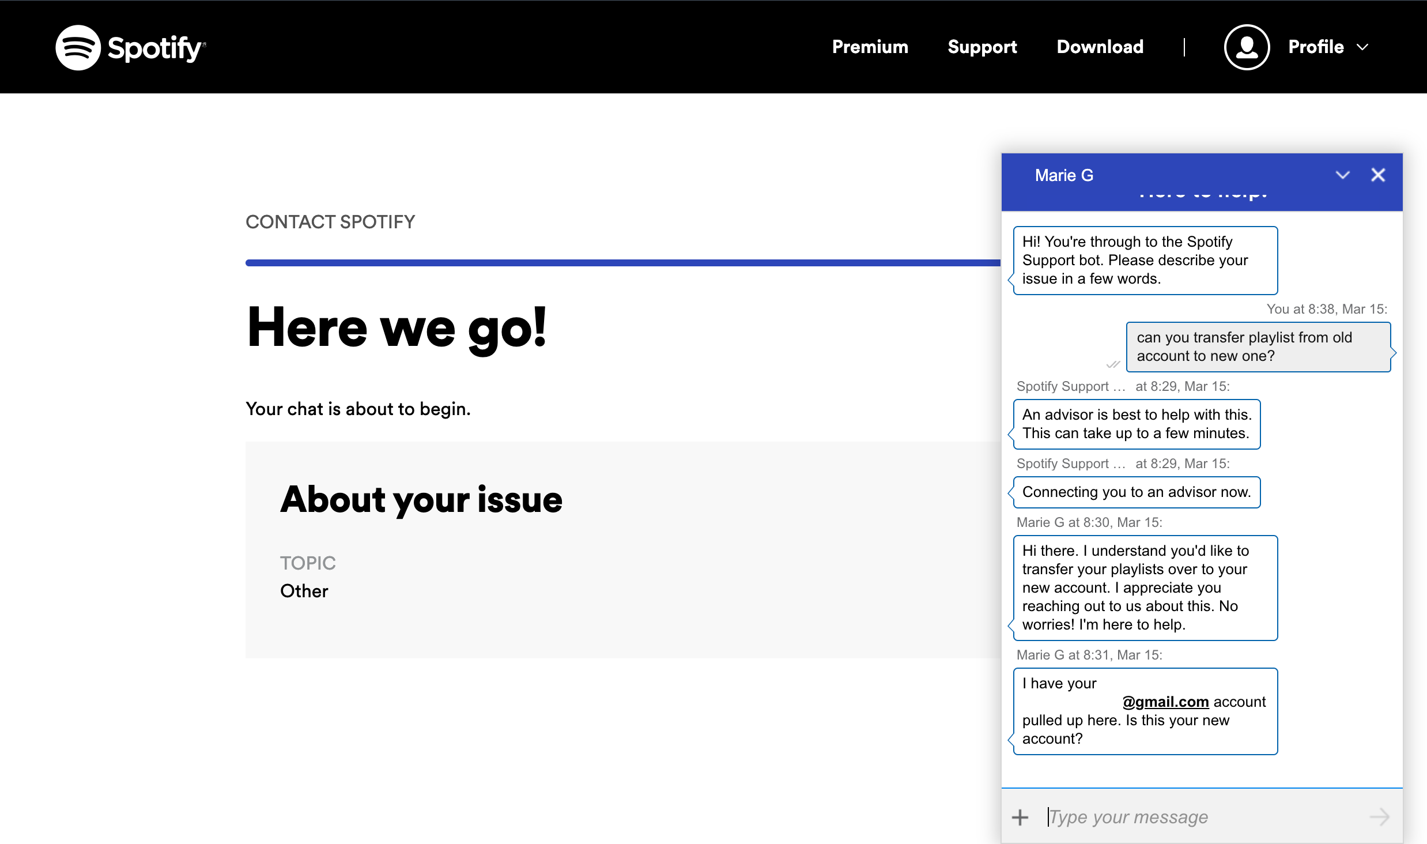This screenshot has height=844, width=1427.
Task: Click the Profile label in header
Action: click(x=1316, y=47)
